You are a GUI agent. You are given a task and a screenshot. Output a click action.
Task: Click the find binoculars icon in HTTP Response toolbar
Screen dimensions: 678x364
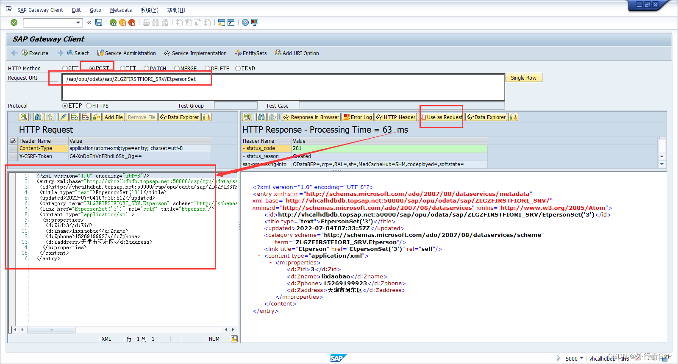coord(262,117)
